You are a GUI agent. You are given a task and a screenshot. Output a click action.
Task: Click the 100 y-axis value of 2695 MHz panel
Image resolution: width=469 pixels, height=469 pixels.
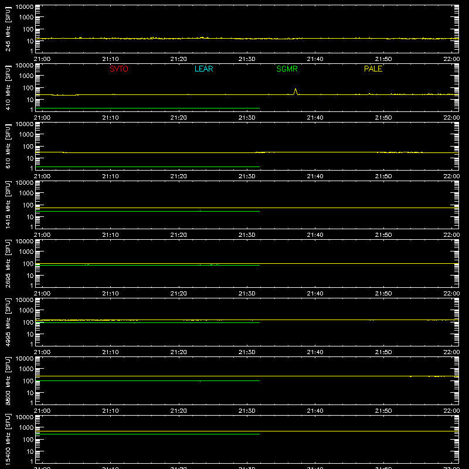click(28, 264)
